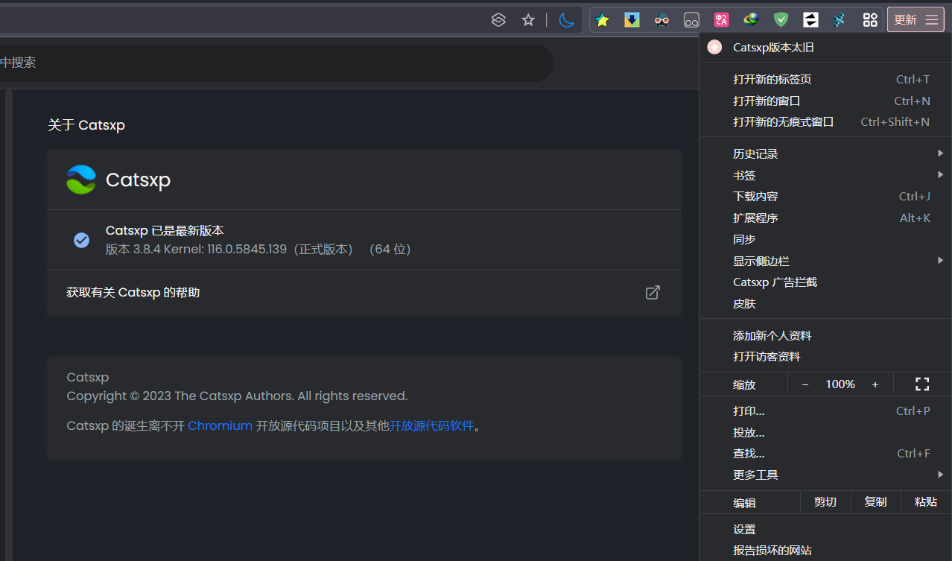
Task: Open the Chromium link
Action: pyautogui.click(x=220, y=426)
